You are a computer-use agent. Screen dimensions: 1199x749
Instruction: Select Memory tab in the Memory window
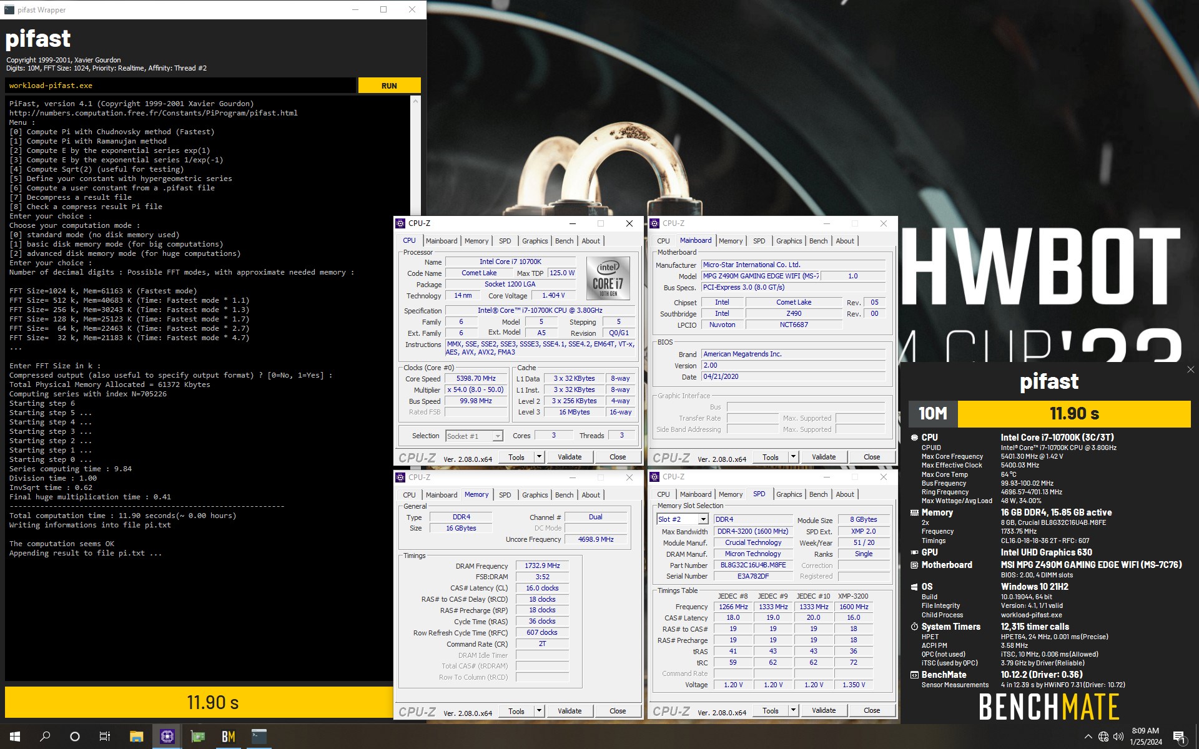(476, 494)
